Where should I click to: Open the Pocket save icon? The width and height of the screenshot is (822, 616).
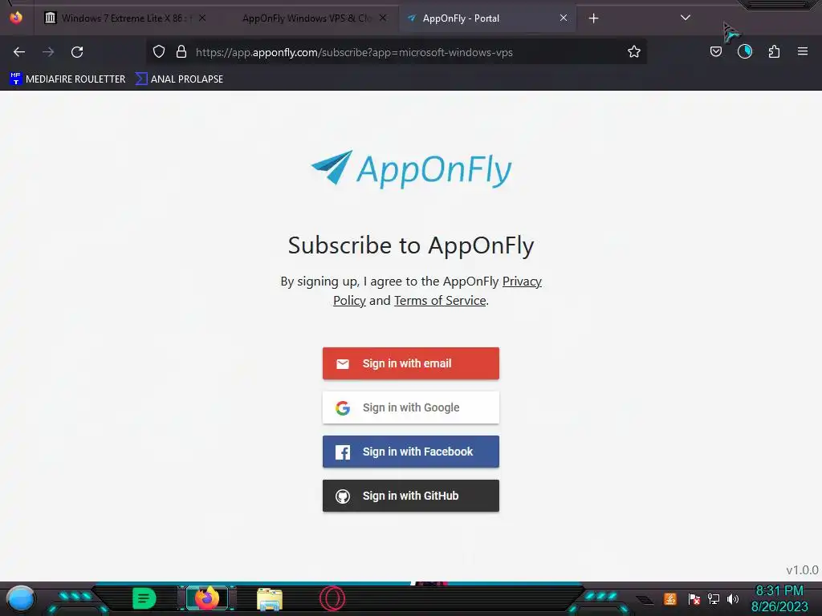pyautogui.click(x=715, y=51)
